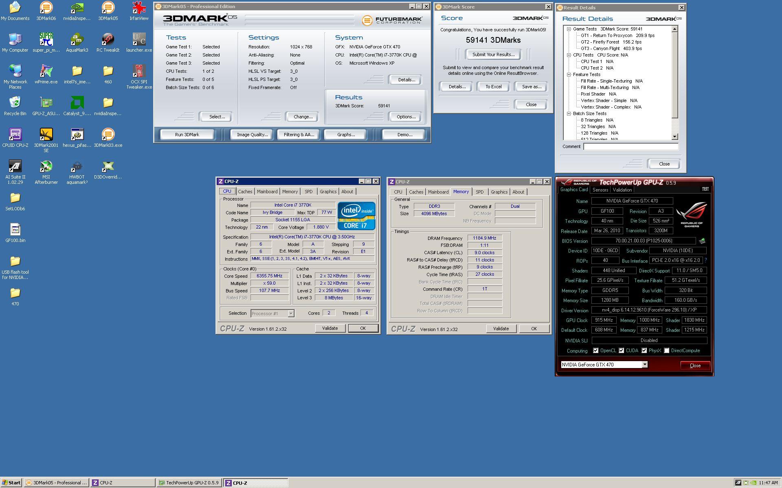Click the GPU-Z BIOS save chip icon

702,241
